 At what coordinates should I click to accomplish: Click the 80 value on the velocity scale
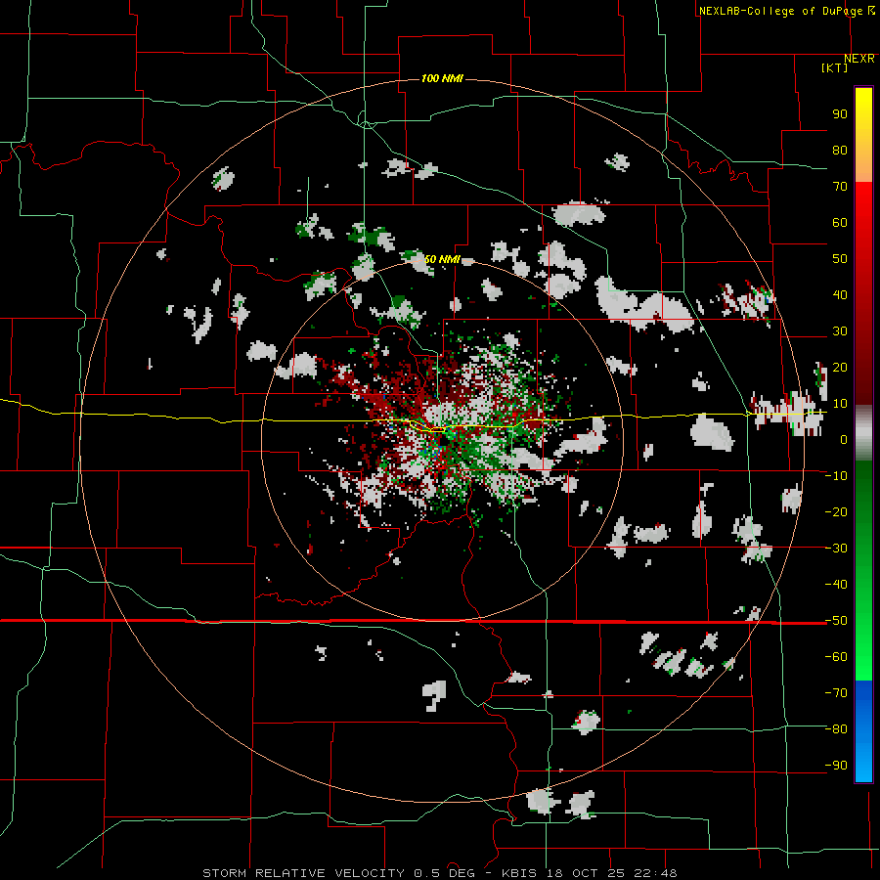tap(840, 150)
